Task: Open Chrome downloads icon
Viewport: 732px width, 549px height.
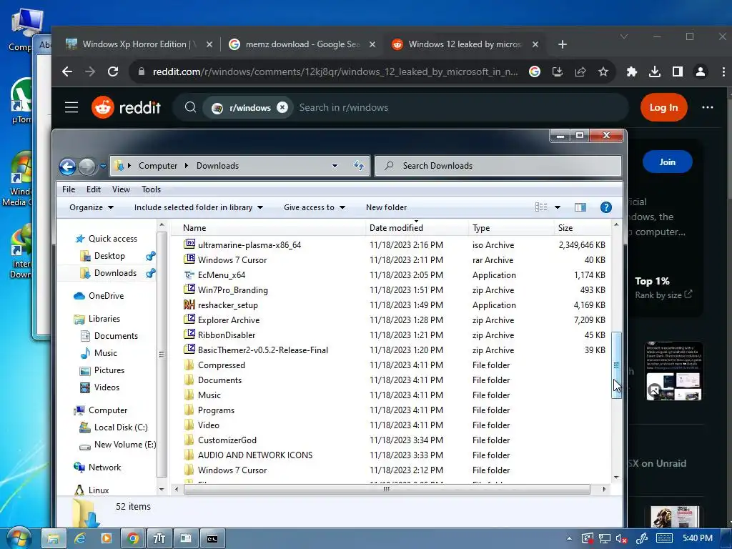Action: (x=655, y=71)
